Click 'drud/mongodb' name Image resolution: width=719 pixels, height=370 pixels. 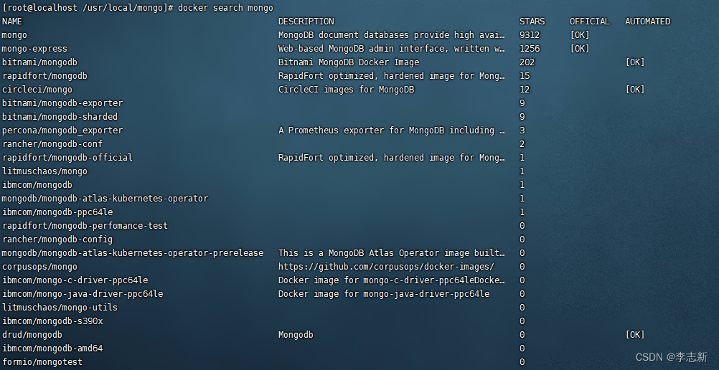pos(32,335)
